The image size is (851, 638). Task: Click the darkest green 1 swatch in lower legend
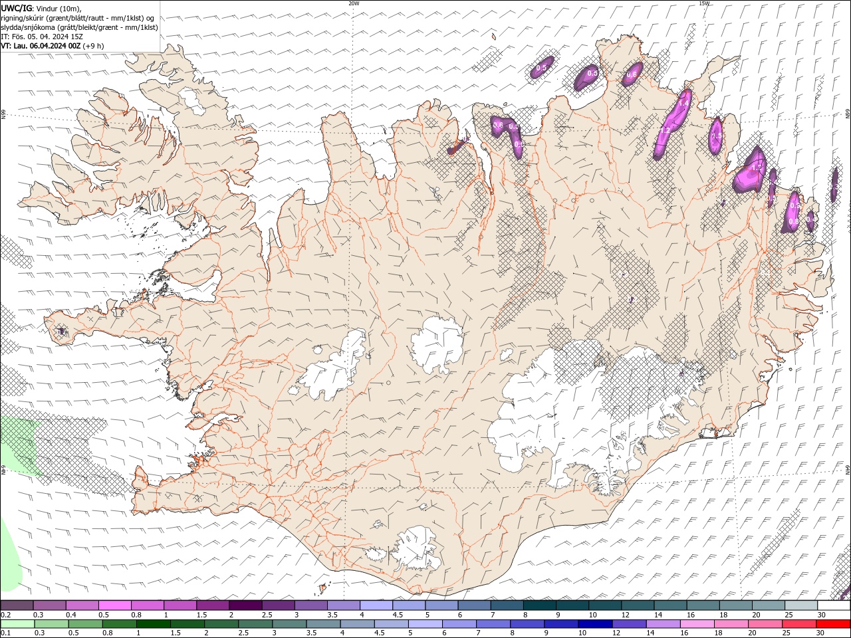[152, 624]
